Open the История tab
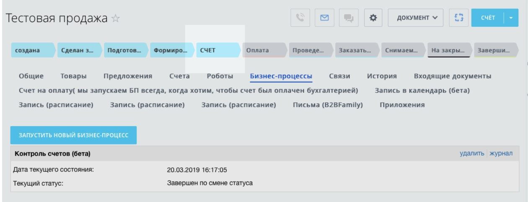Screen dimensions: 528x202 click(382, 76)
